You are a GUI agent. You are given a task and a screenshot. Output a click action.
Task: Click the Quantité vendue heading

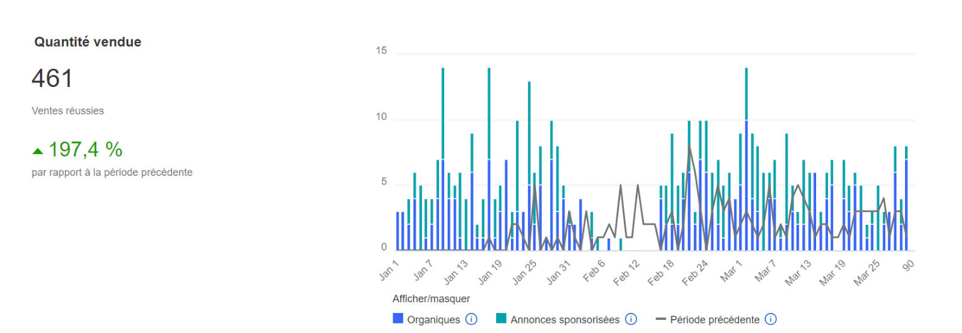tap(88, 42)
